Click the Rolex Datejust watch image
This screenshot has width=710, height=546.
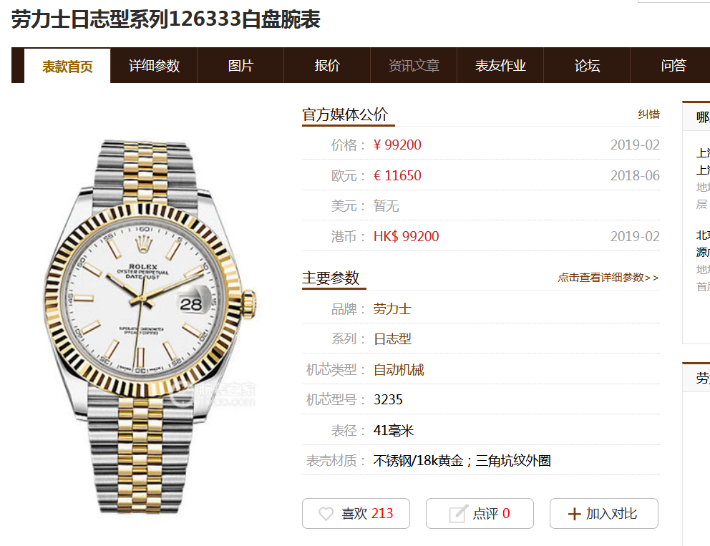click(151, 327)
